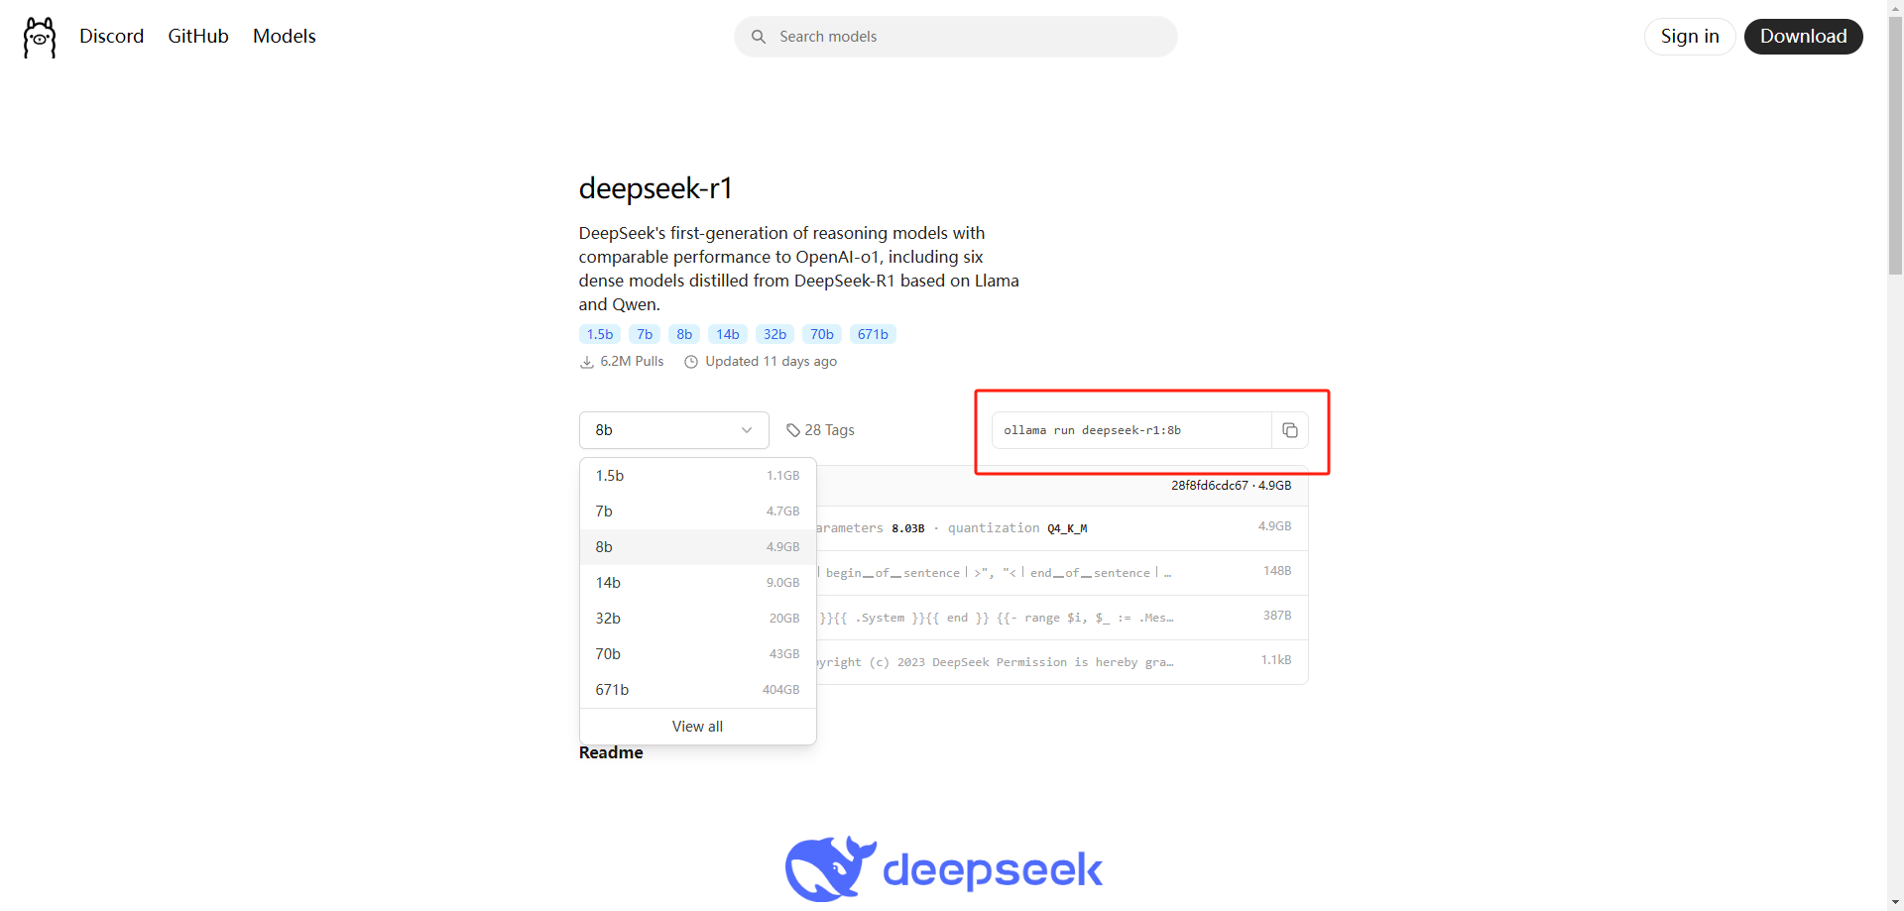Click the page vertical scrollbar thumb

[1895, 144]
